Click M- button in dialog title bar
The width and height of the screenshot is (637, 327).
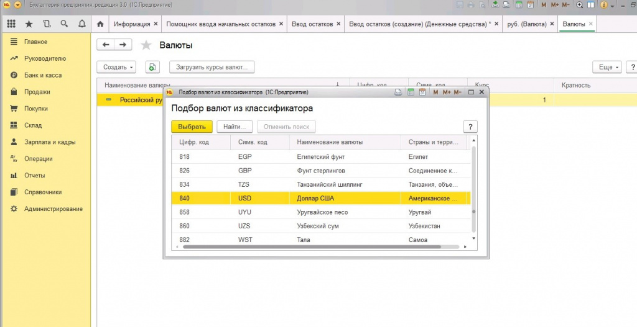pyautogui.click(x=458, y=92)
